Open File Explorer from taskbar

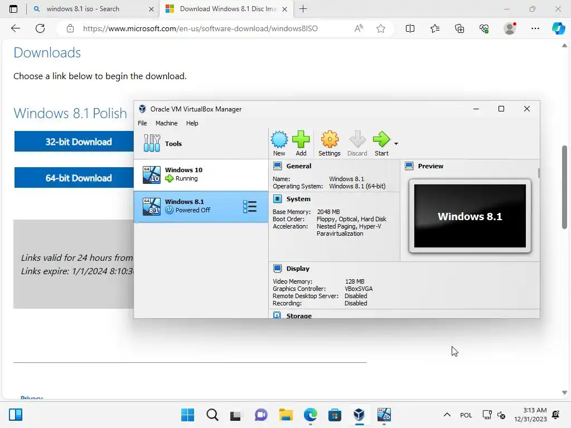point(286,415)
